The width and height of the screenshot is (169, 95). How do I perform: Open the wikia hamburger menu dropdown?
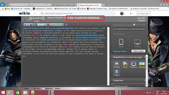[x=35, y=13]
